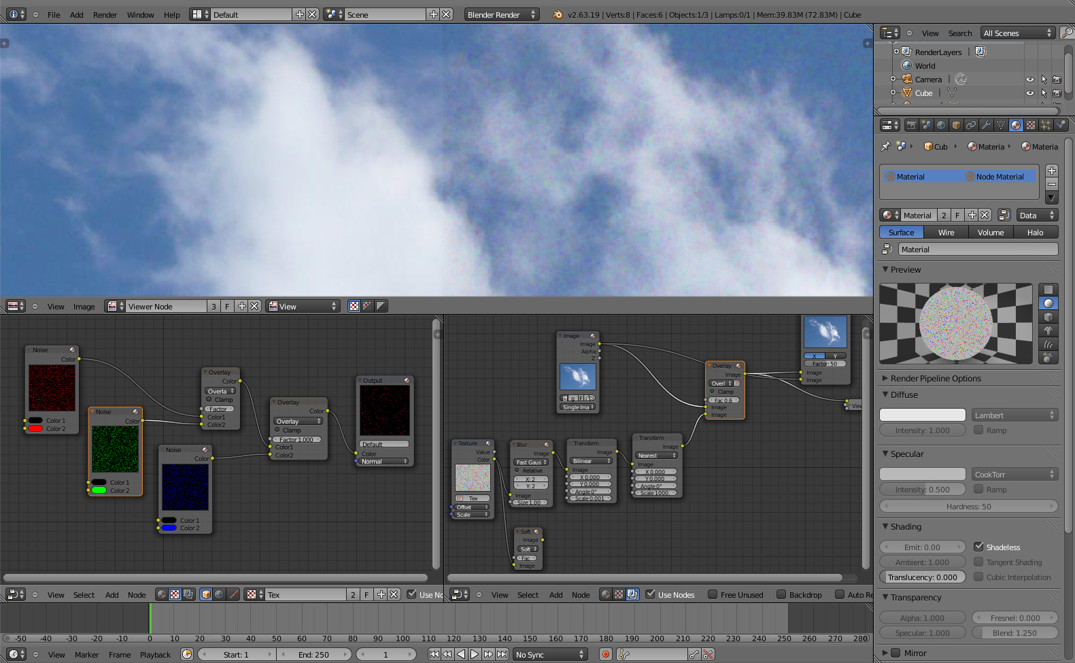Switch right node editor to Compositing nodes icon
Image resolution: width=1075 pixels, height=663 pixels.
pyautogui.click(x=632, y=594)
